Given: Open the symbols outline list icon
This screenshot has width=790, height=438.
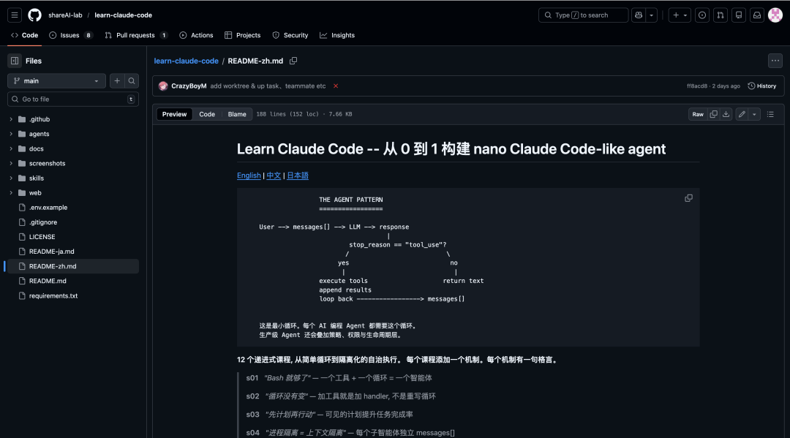Looking at the screenshot, I should [x=770, y=114].
